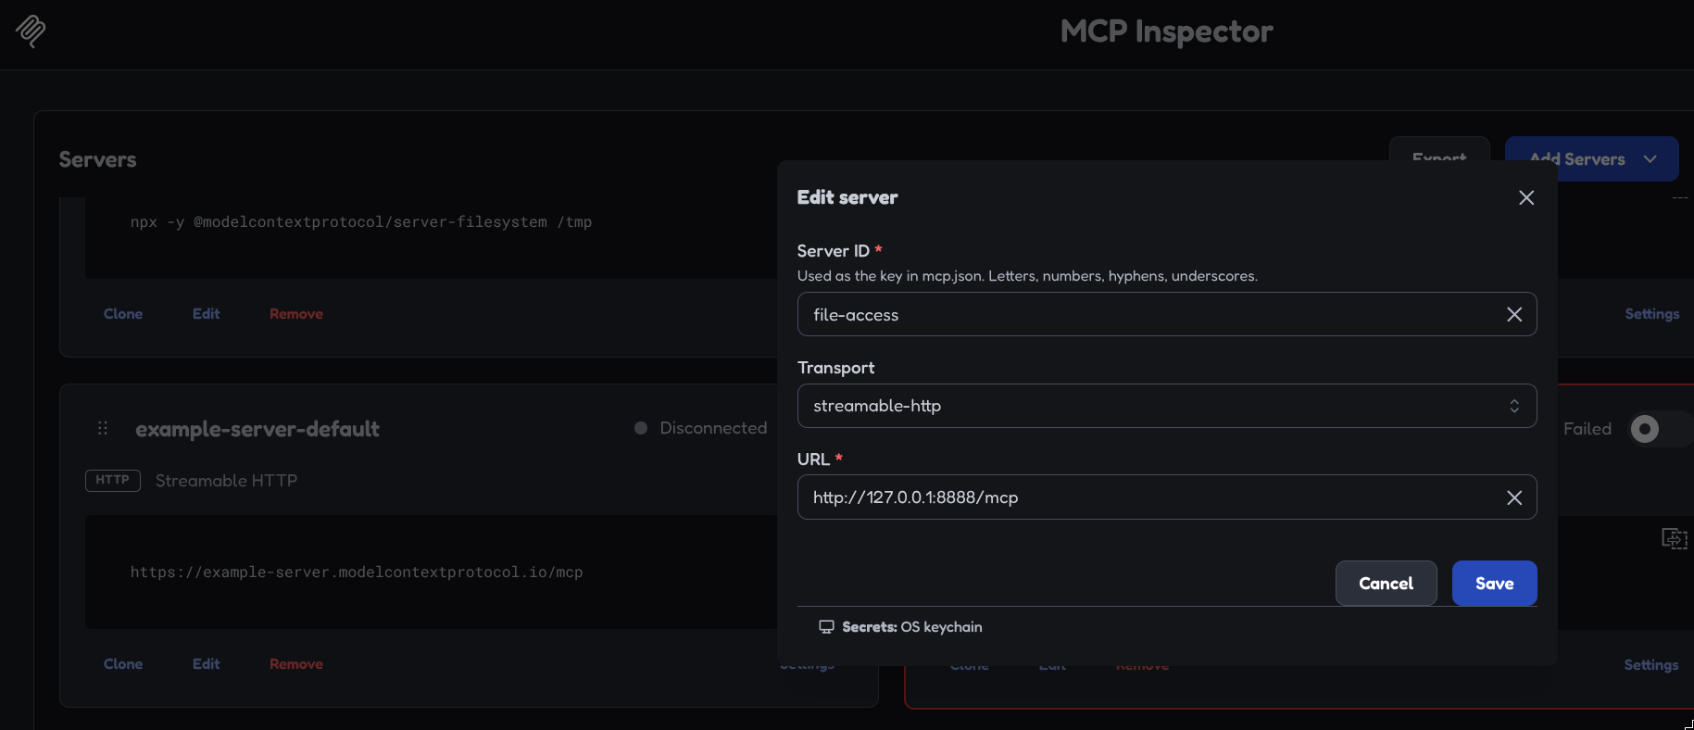Clear the Server ID field
Viewport: 1694px width, 730px height.
[x=1514, y=314]
